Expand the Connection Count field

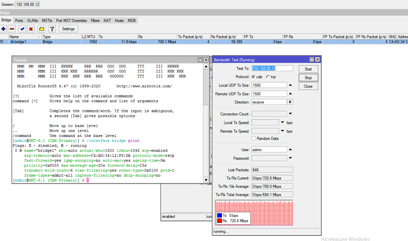coord(290,114)
